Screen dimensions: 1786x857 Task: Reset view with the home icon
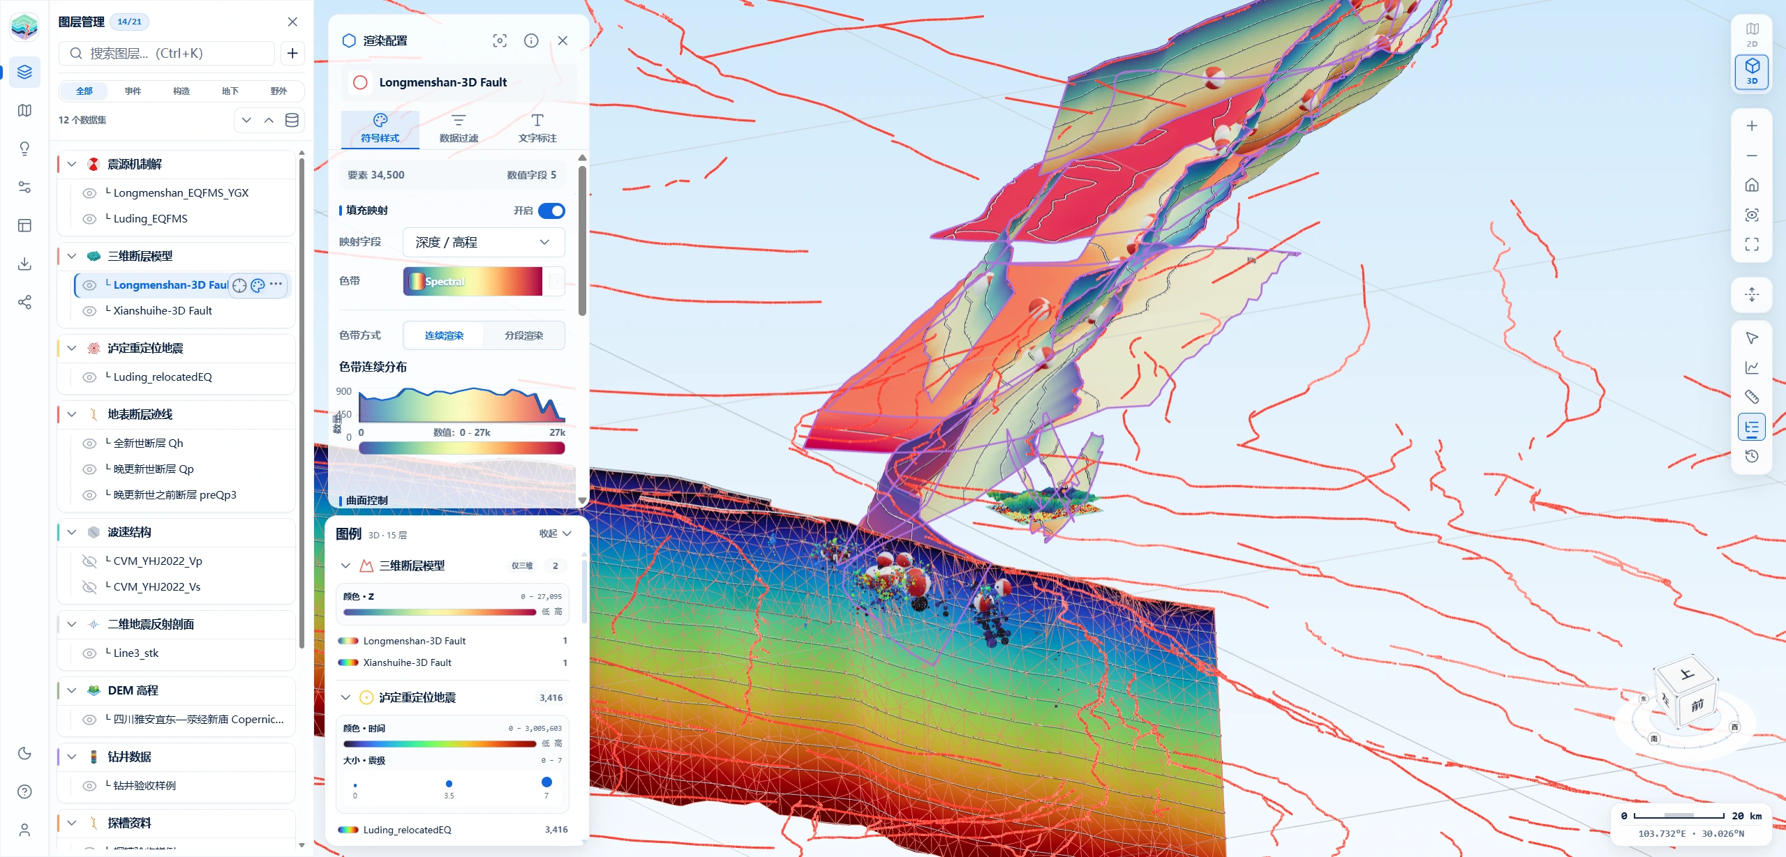pos(1752,185)
